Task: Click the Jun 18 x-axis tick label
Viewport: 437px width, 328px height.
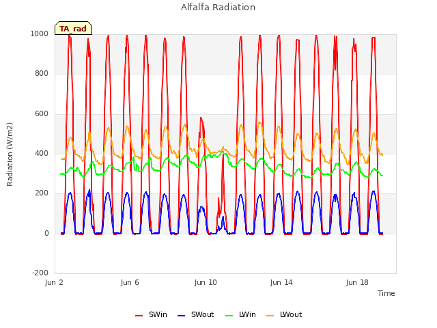Action: [357, 282]
